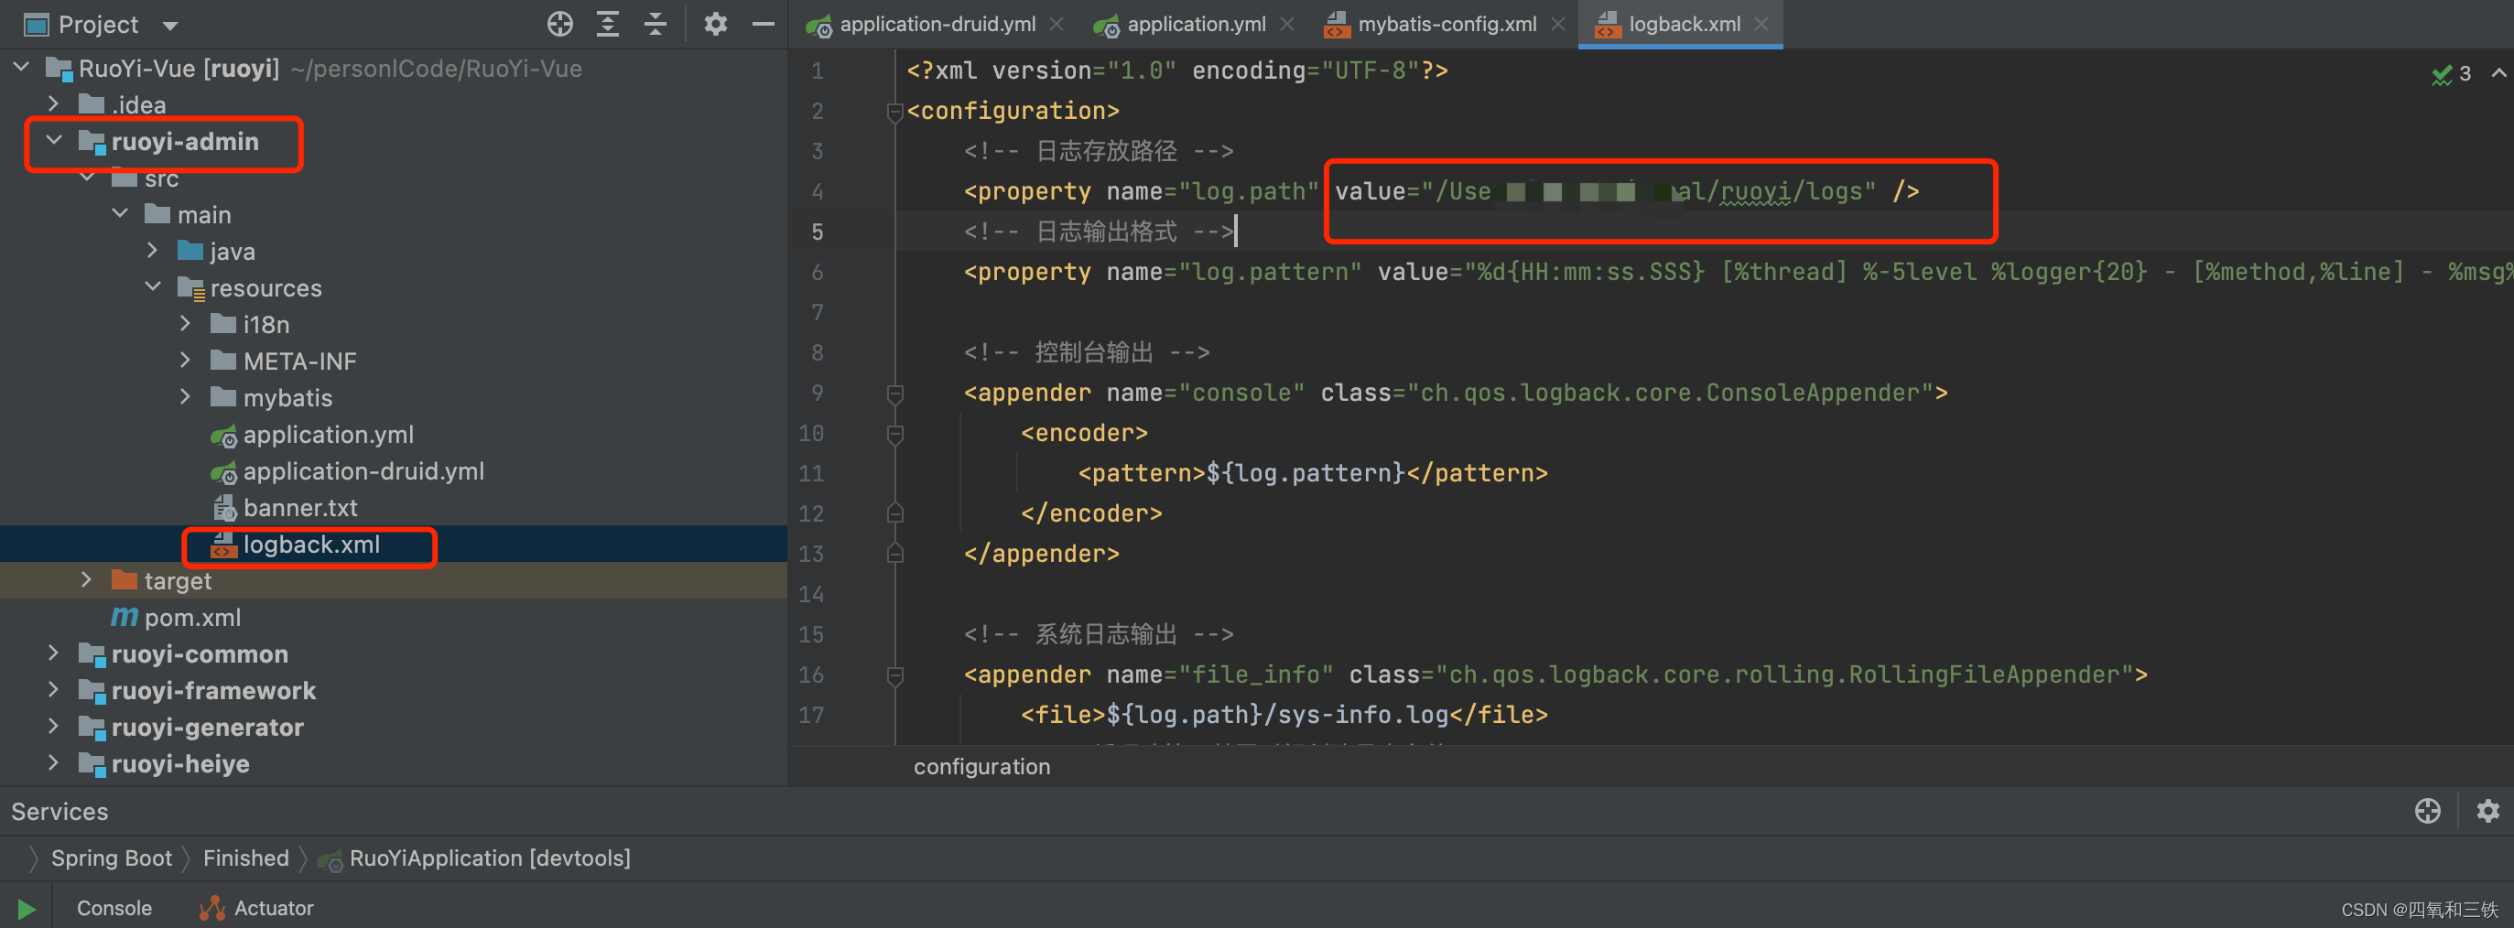Hide the Project panel with the minus icon
Screen dimensions: 2514x928
pyautogui.click(x=764, y=25)
